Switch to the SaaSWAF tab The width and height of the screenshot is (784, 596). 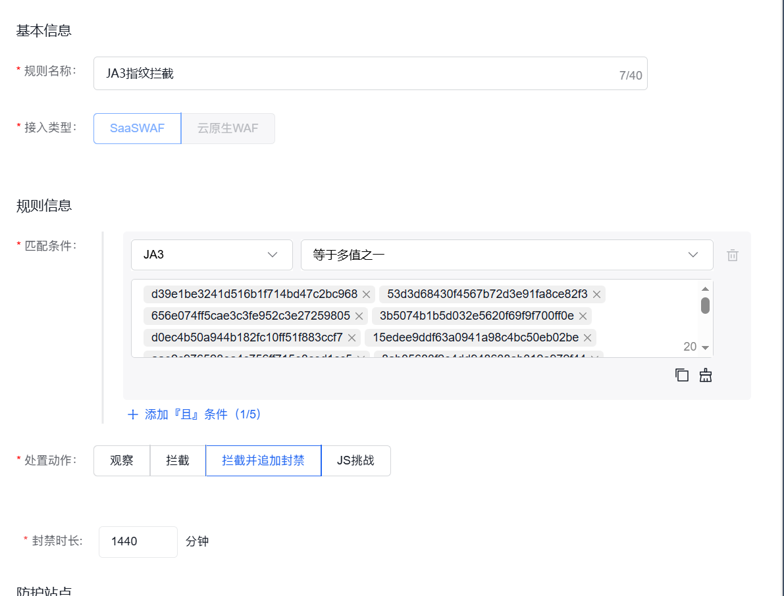pyautogui.click(x=137, y=128)
